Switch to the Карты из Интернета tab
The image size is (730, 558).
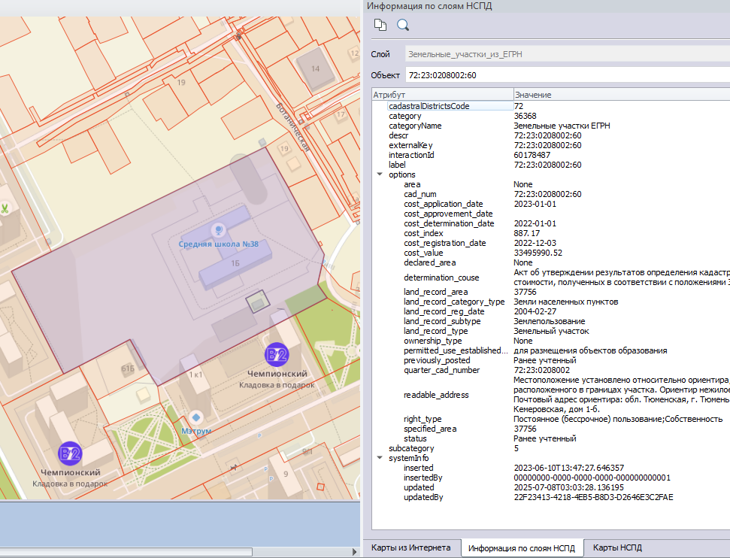(410, 547)
